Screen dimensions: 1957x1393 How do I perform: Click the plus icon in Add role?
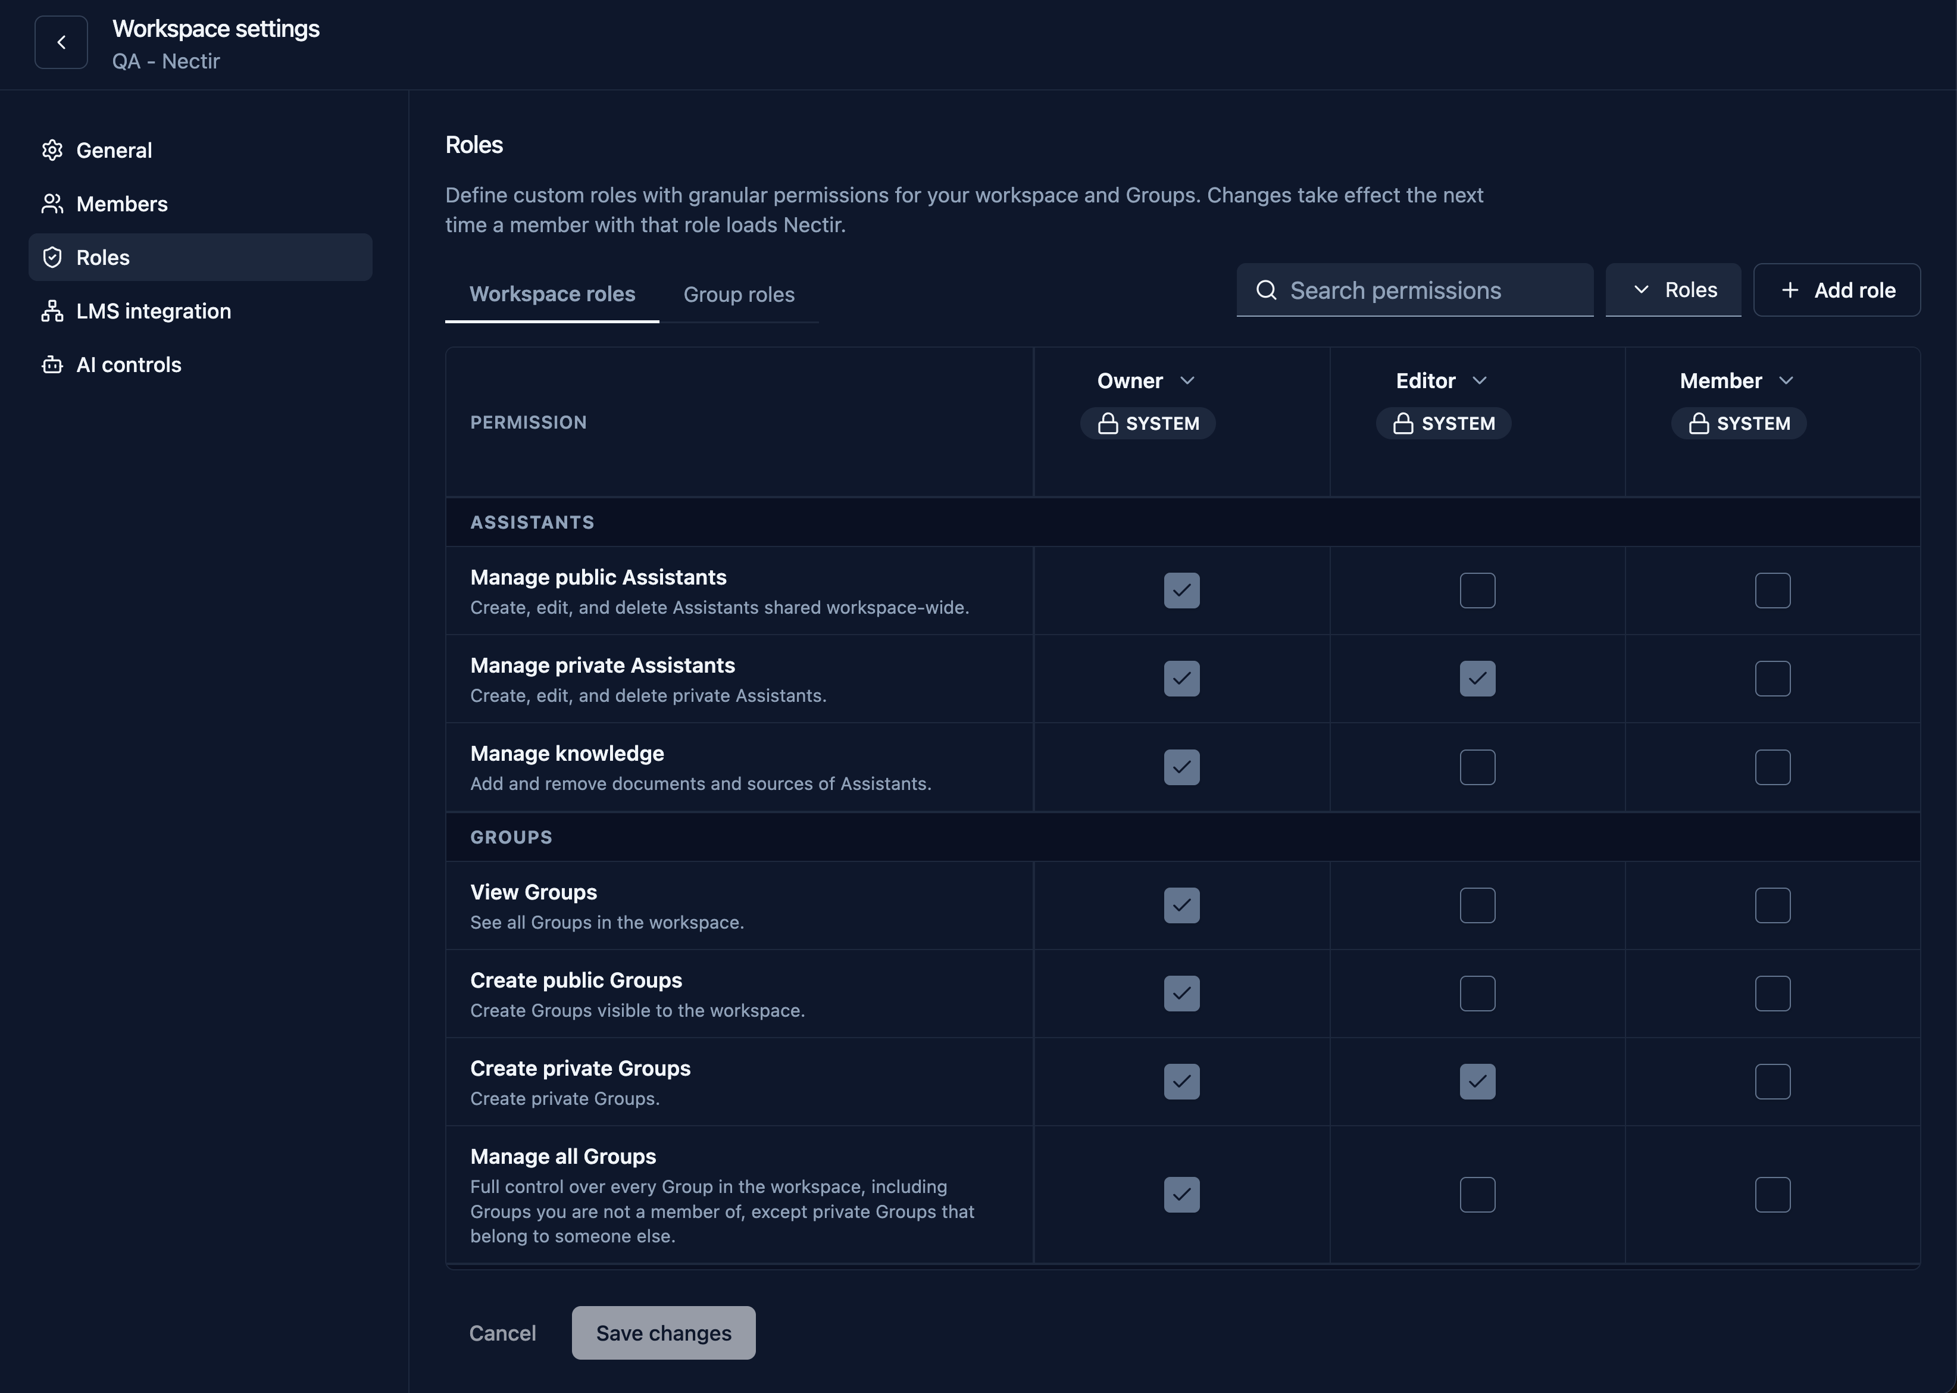click(1790, 290)
